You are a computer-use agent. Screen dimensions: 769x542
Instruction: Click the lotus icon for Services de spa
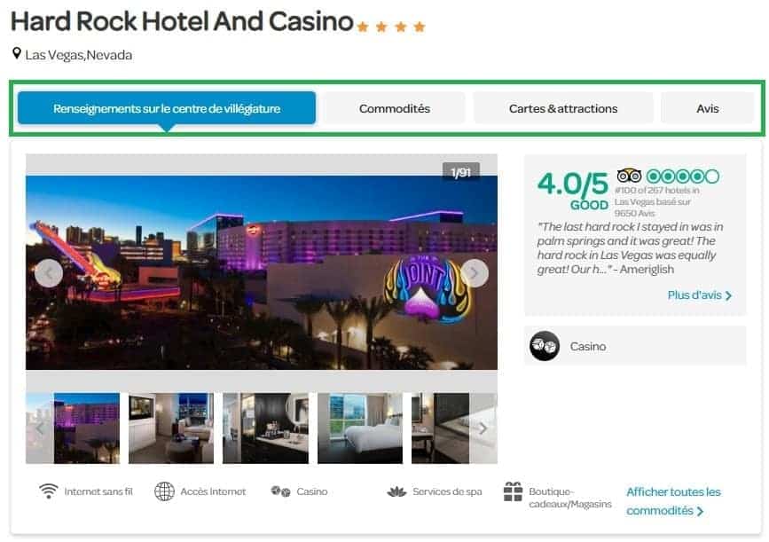point(396,491)
